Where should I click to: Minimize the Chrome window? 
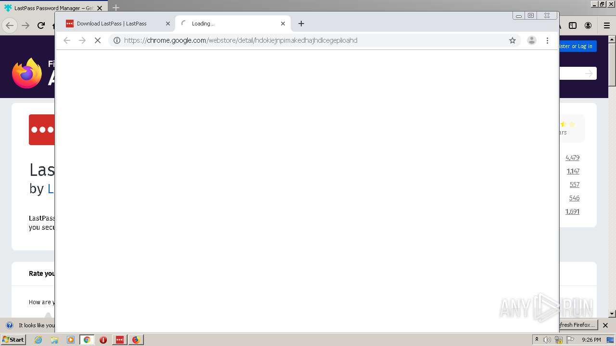pos(519,15)
